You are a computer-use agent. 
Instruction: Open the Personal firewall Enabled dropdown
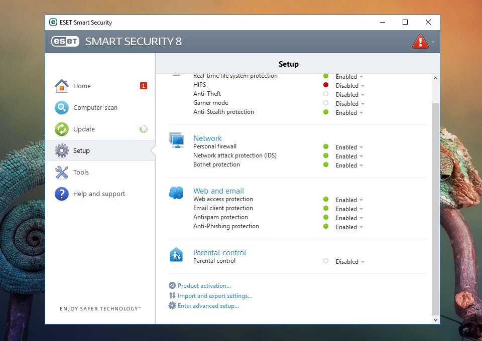point(349,147)
